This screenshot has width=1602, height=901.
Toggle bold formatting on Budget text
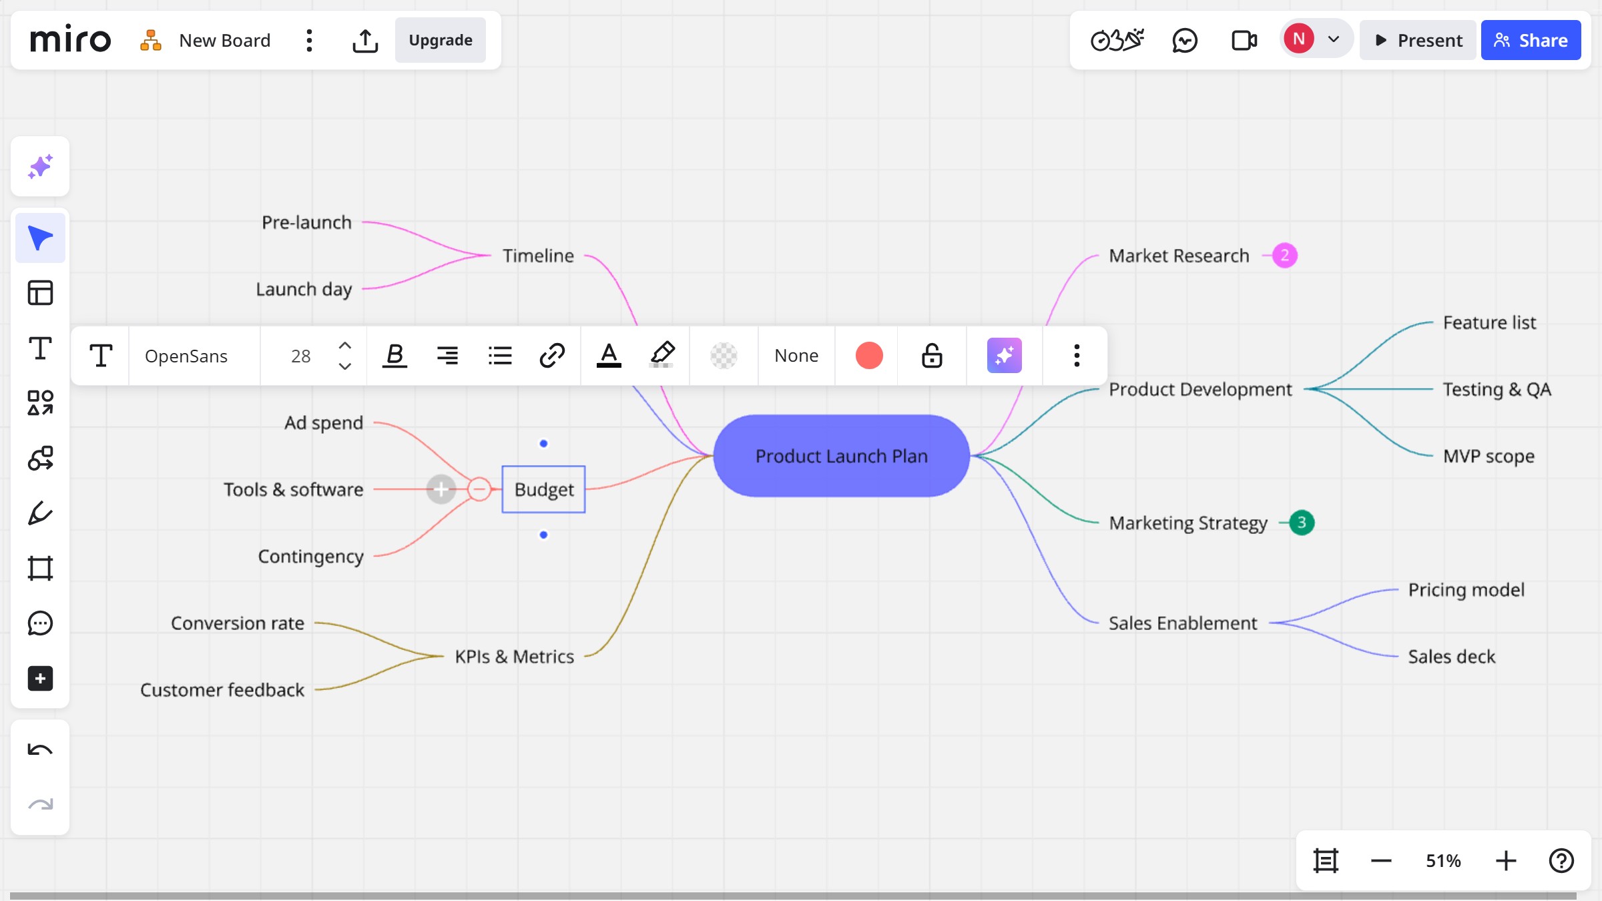pos(394,356)
